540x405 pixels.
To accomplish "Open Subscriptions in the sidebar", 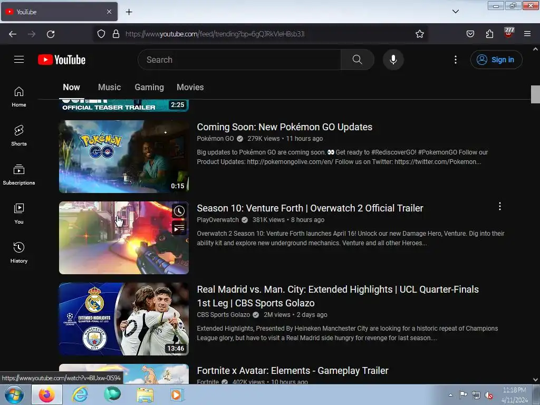I will [x=19, y=175].
